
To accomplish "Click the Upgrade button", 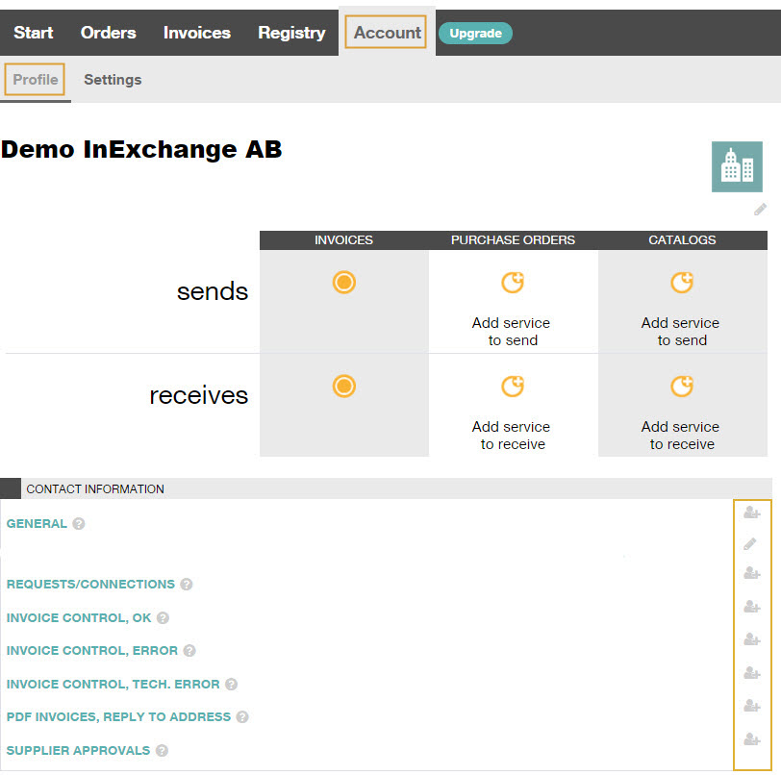I will click(475, 34).
